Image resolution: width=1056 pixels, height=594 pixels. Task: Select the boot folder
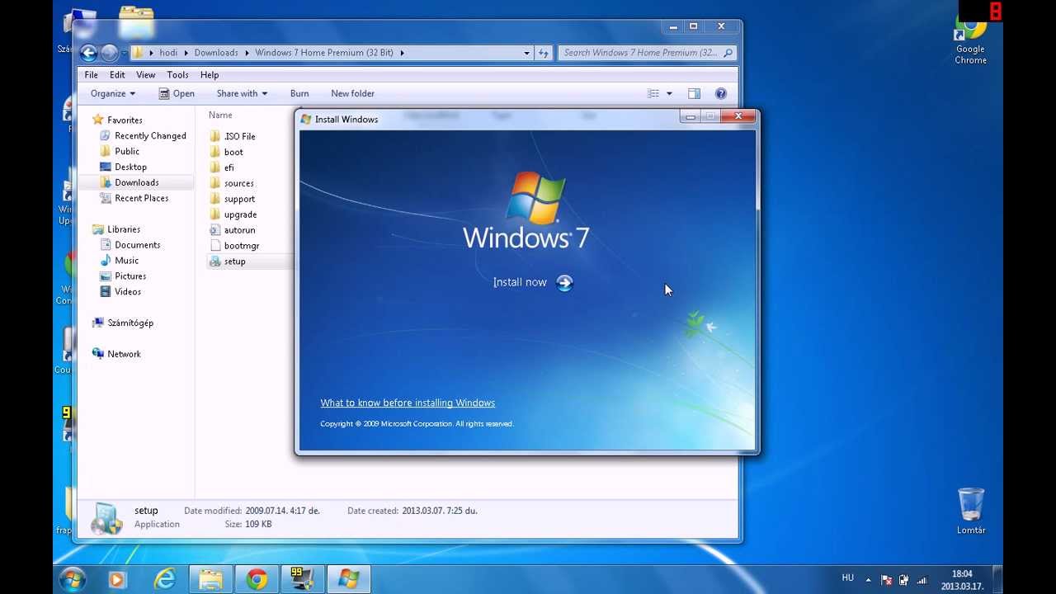coord(233,153)
